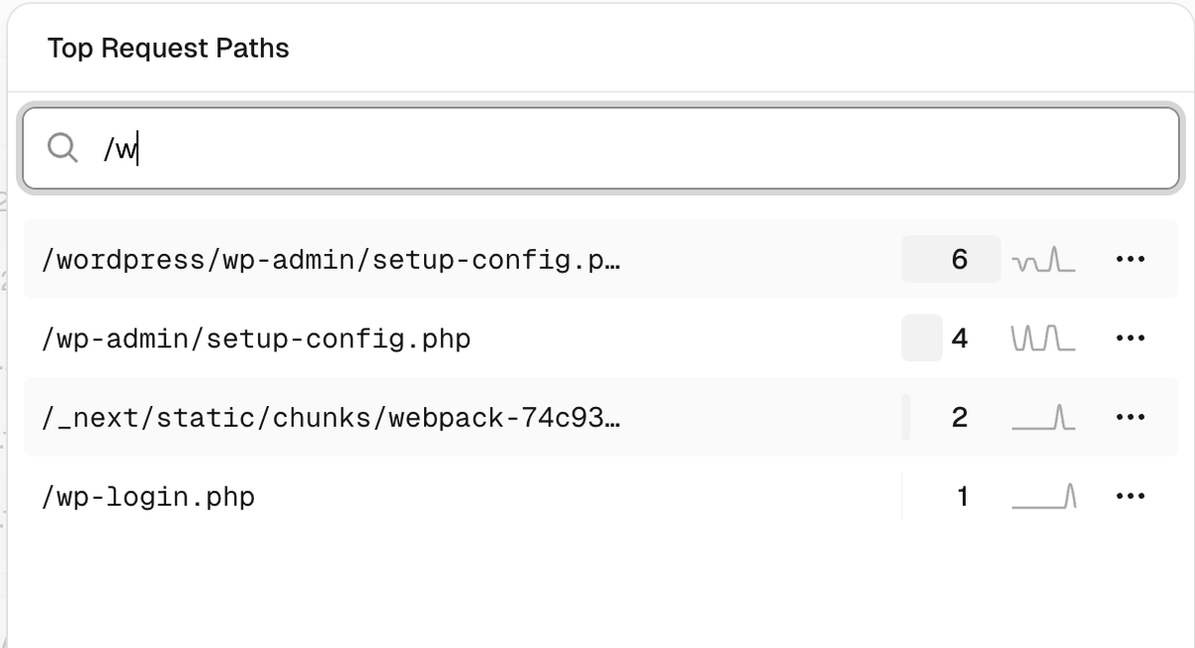Click the sparkline chart next to count 6

(1042, 259)
